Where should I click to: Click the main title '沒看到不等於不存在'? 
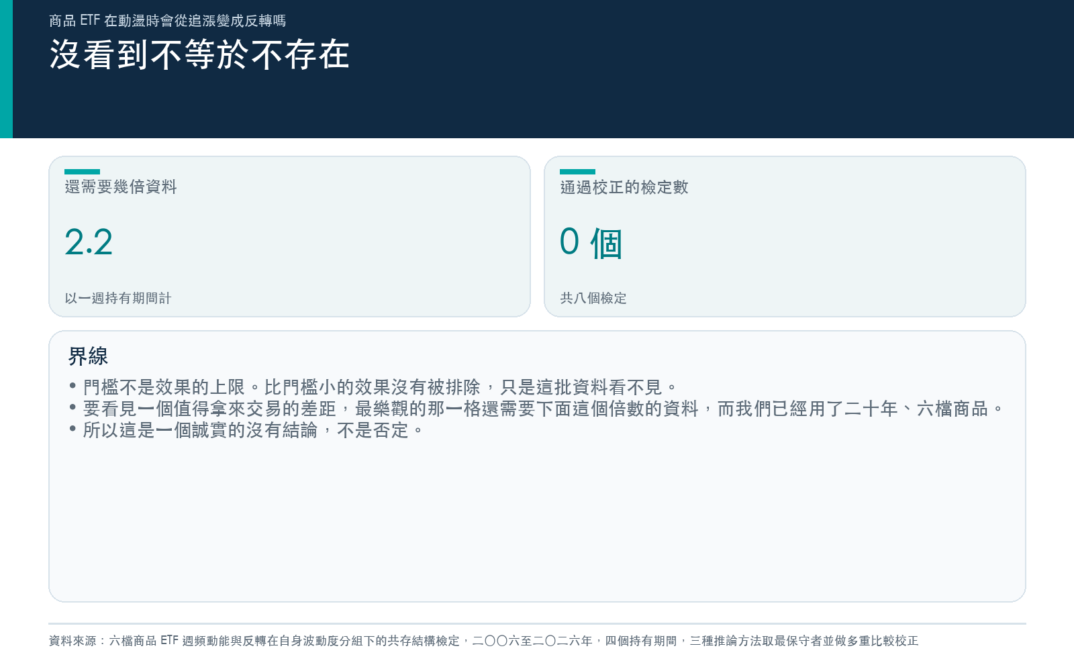(199, 54)
